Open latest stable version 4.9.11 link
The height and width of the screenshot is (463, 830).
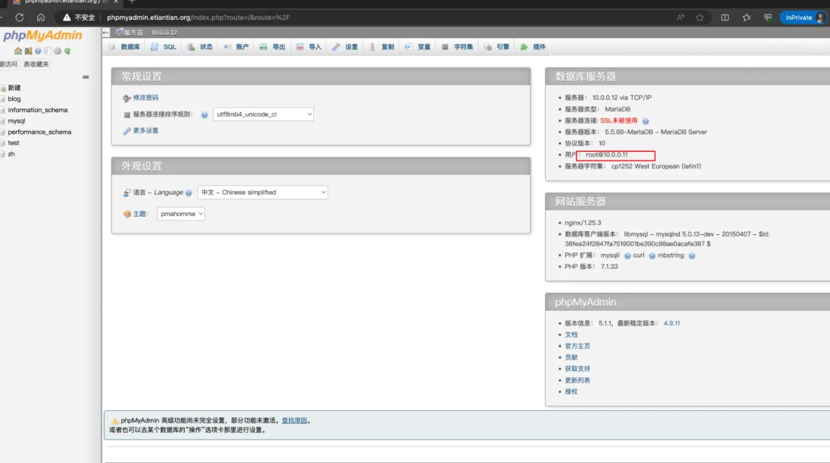click(671, 323)
